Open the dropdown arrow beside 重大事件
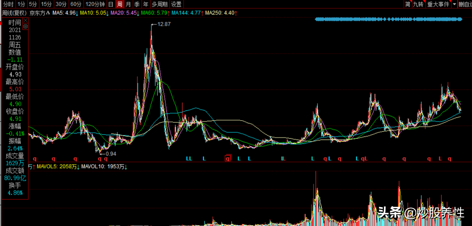 [454, 4]
